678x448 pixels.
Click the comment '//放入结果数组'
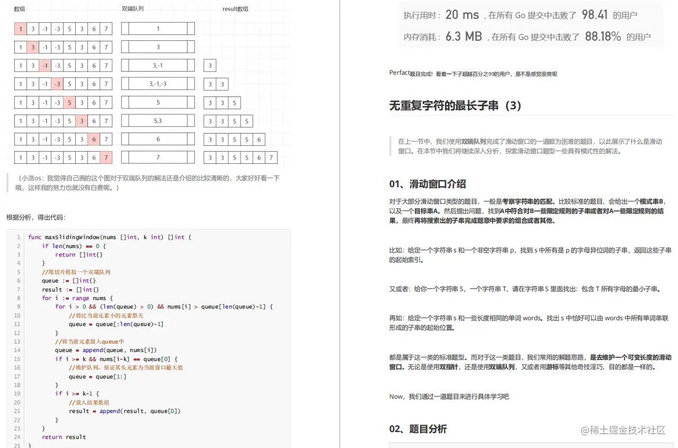pyautogui.click(x=89, y=402)
